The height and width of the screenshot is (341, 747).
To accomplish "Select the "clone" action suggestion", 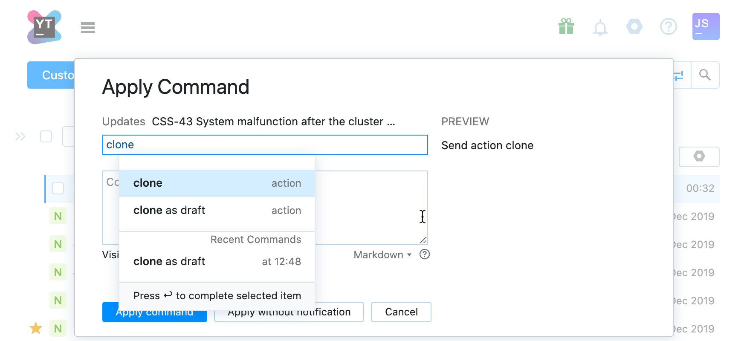I will click(x=217, y=183).
